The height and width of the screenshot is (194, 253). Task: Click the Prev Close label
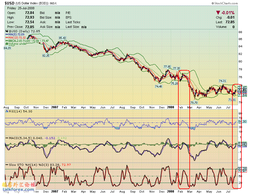[15, 27]
